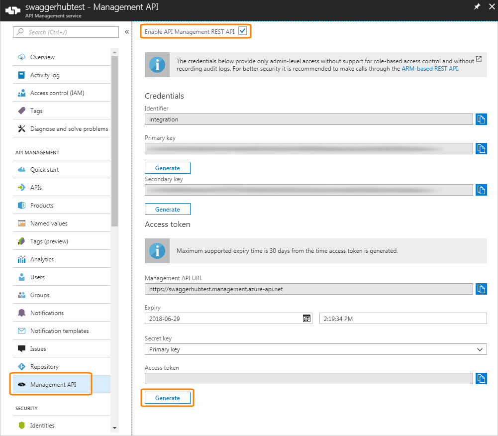The height and width of the screenshot is (436, 498).
Task: Pin the Management API blade to dashboard
Action: click(x=476, y=7)
